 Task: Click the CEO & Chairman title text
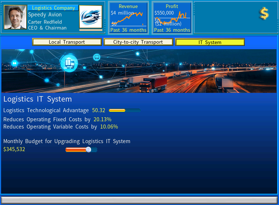(47, 28)
